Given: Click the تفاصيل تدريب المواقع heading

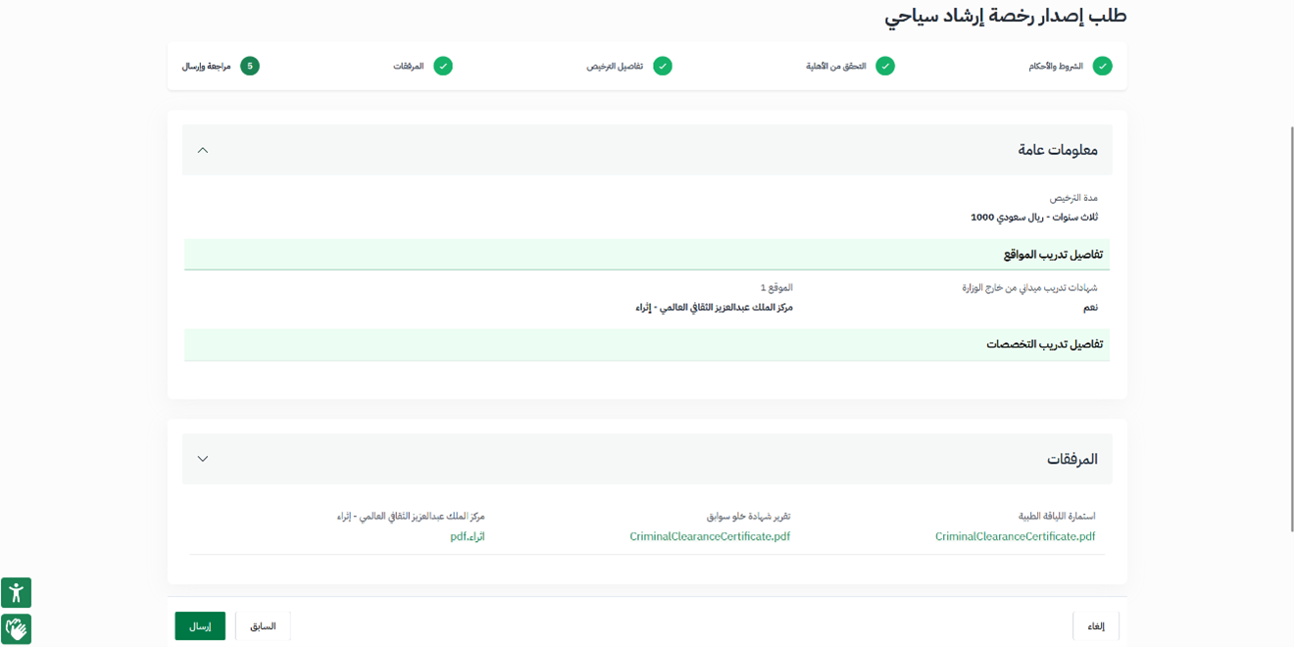Looking at the screenshot, I should tap(1053, 255).
